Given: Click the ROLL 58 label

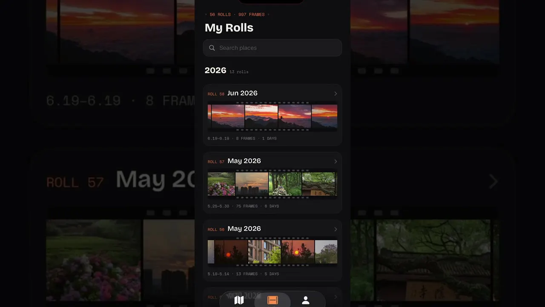Looking at the screenshot, I should (x=216, y=94).
